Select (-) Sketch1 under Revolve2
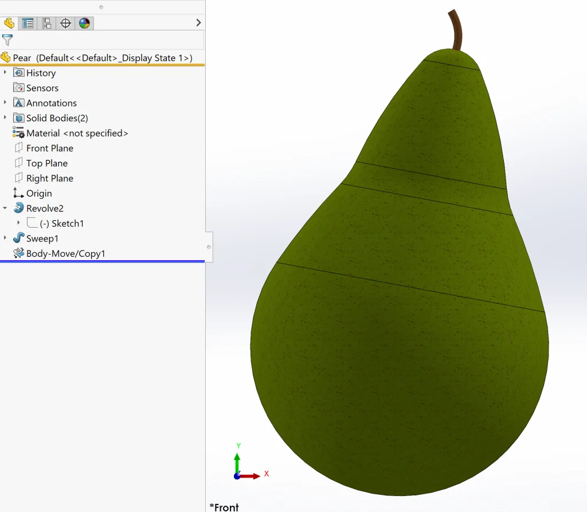The image size is (587, 512). (61, 224)
